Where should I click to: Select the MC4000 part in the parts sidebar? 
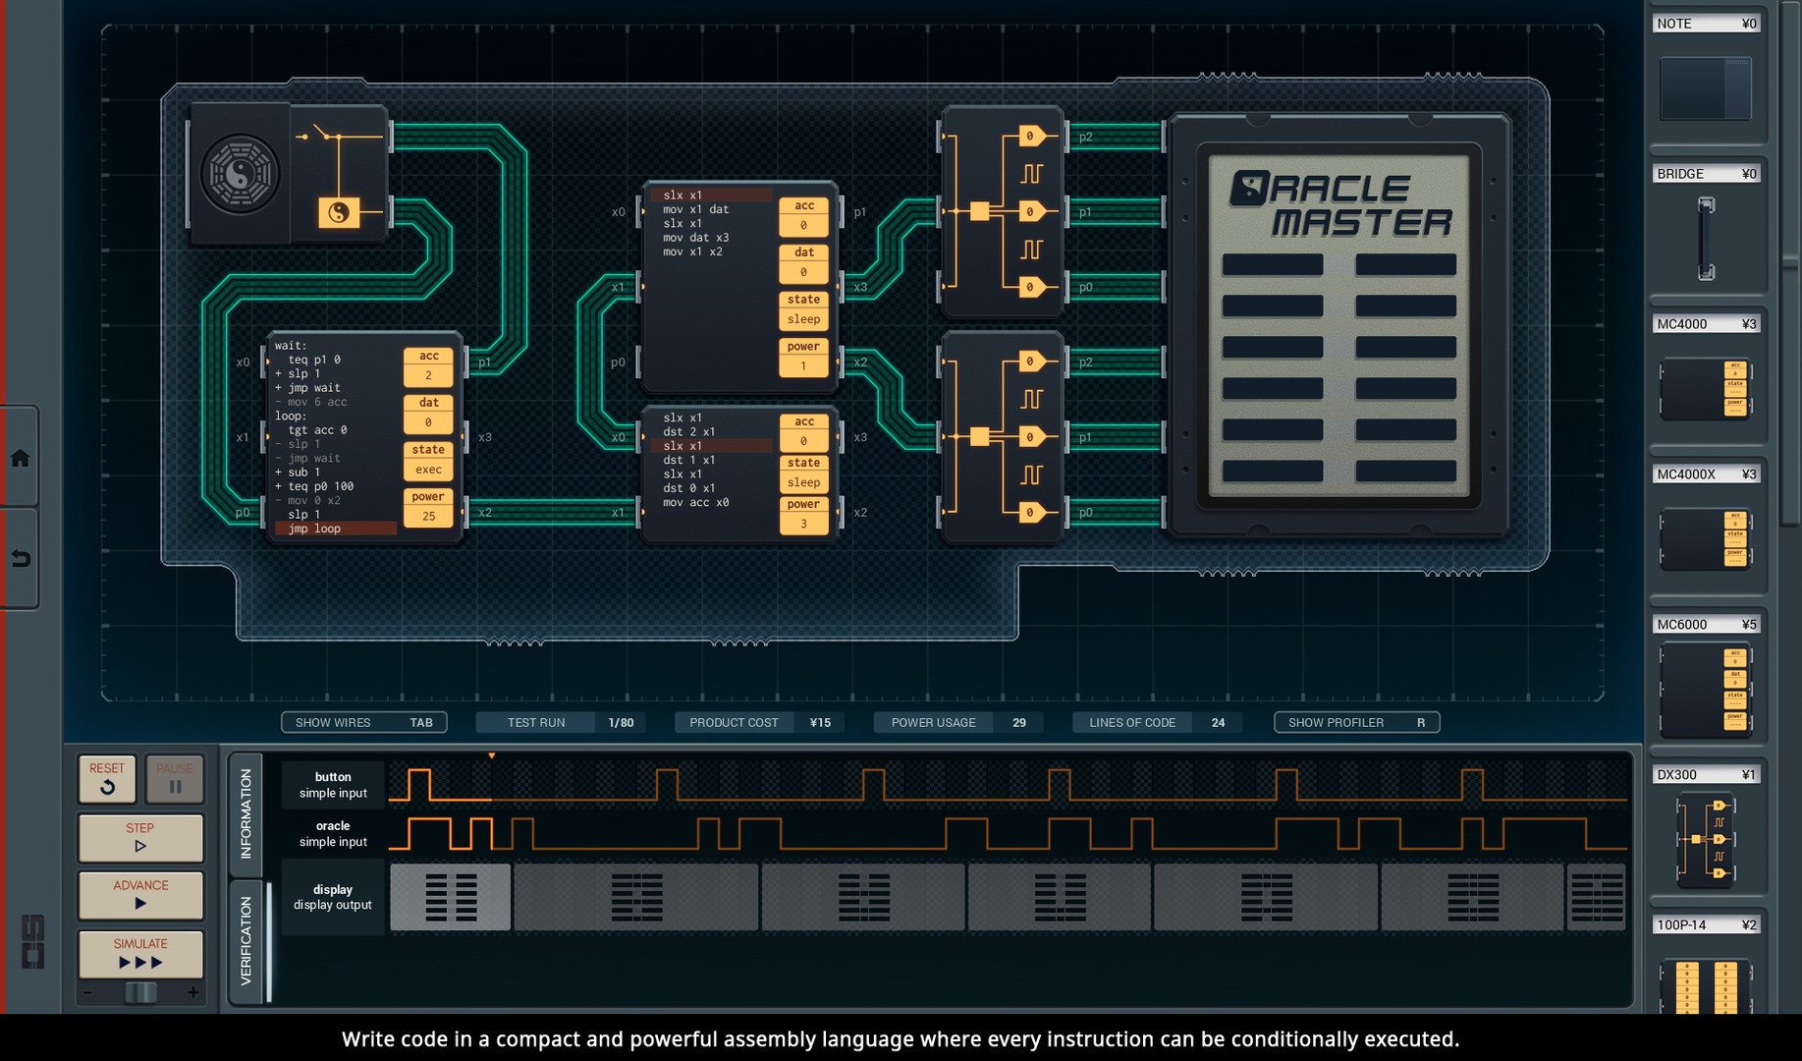pos(1706,388)
